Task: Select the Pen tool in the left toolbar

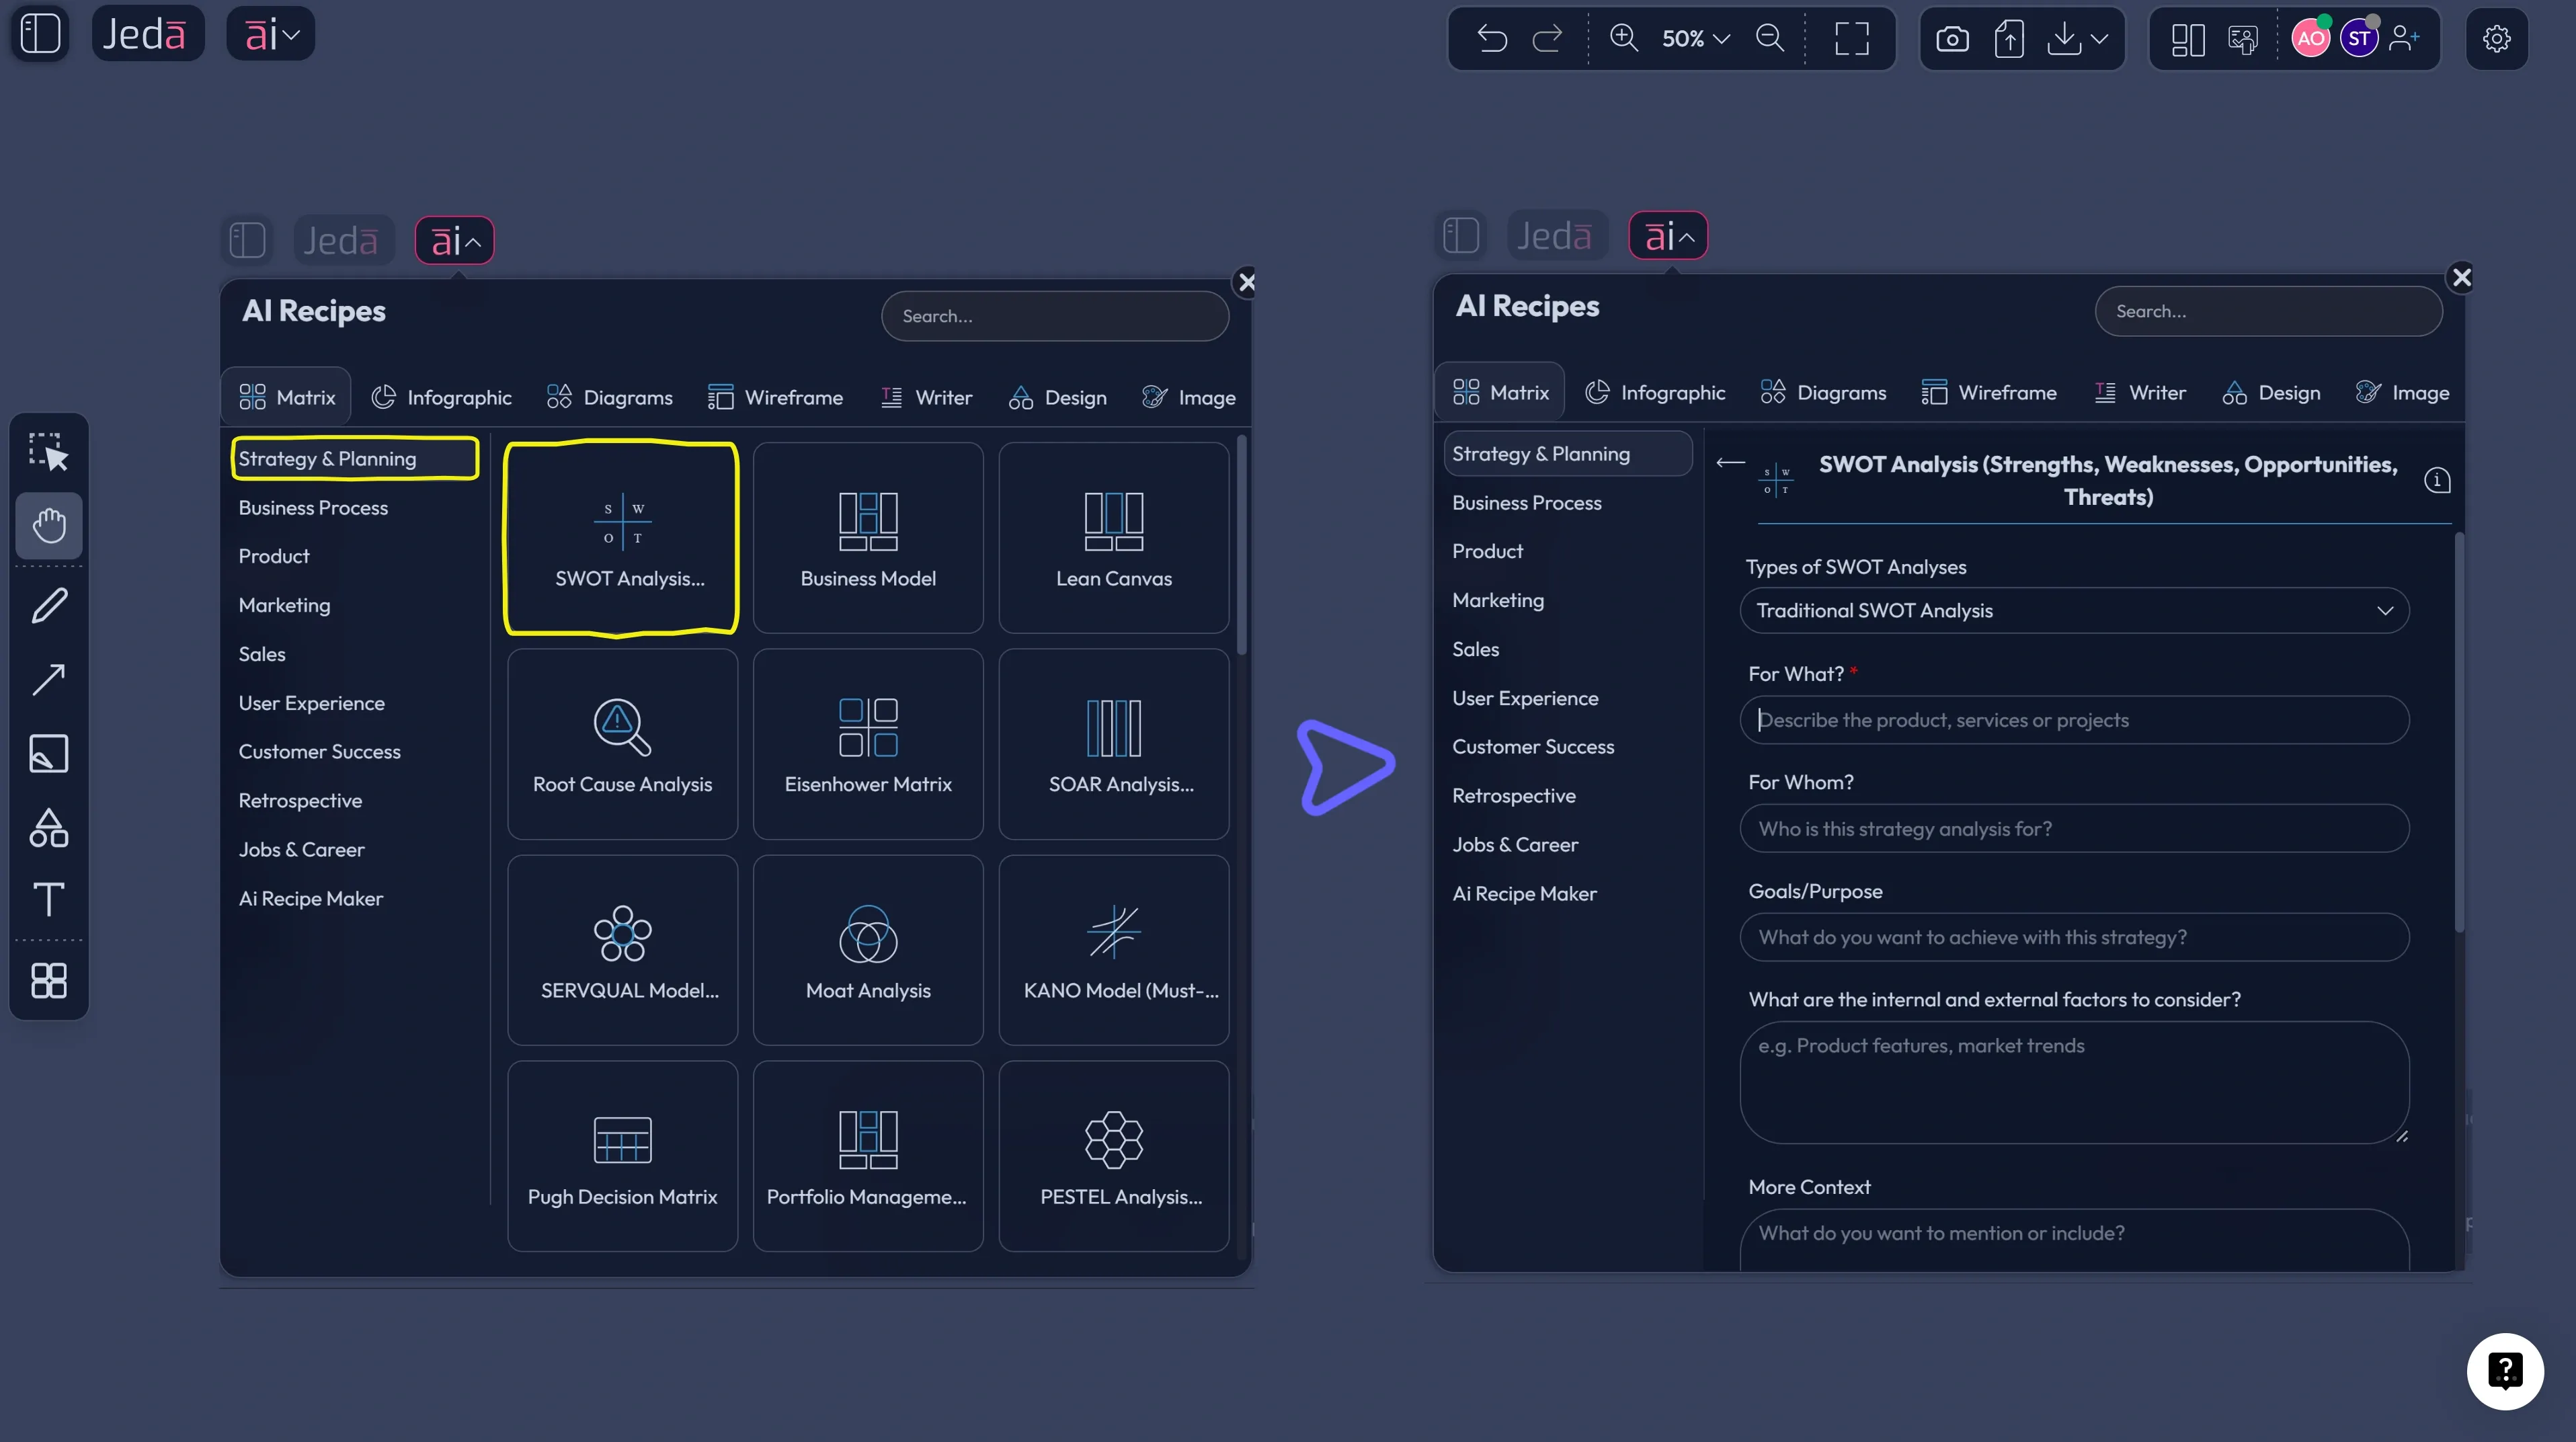Action: point(49,605)
